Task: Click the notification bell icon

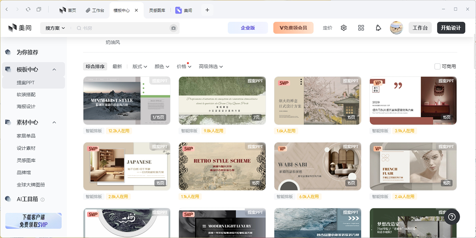Action: click(378, 28)
